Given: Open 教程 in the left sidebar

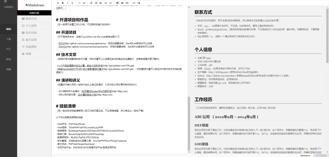Looking at the screenshot, I should coord(9,59).
